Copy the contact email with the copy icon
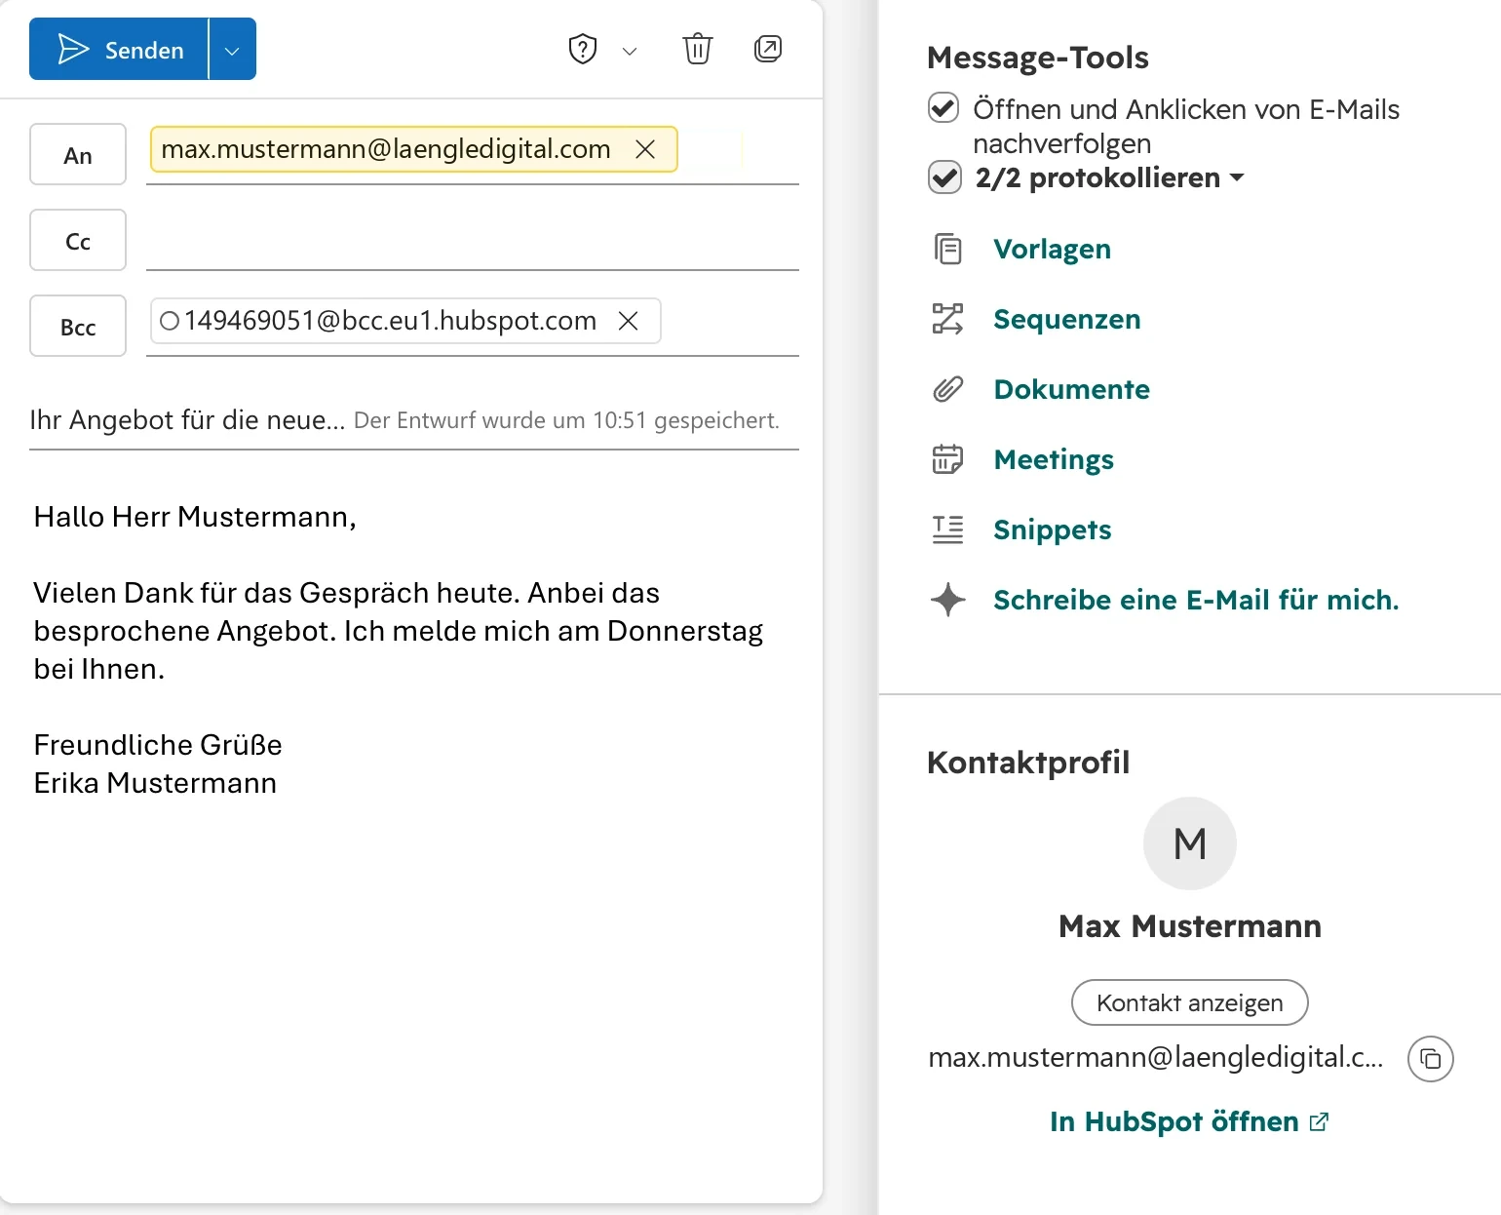This screenshot has width=1501, height=1215. coord(1430,1059)
